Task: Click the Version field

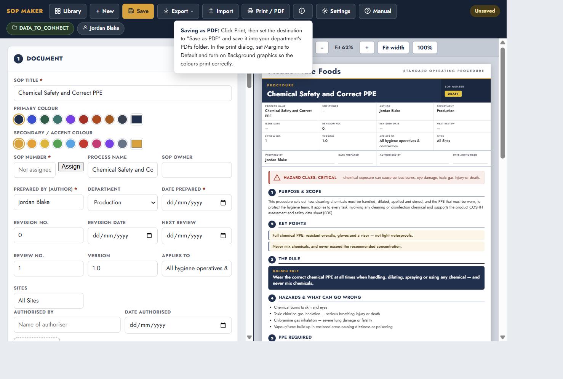Action: click(123, 268)
